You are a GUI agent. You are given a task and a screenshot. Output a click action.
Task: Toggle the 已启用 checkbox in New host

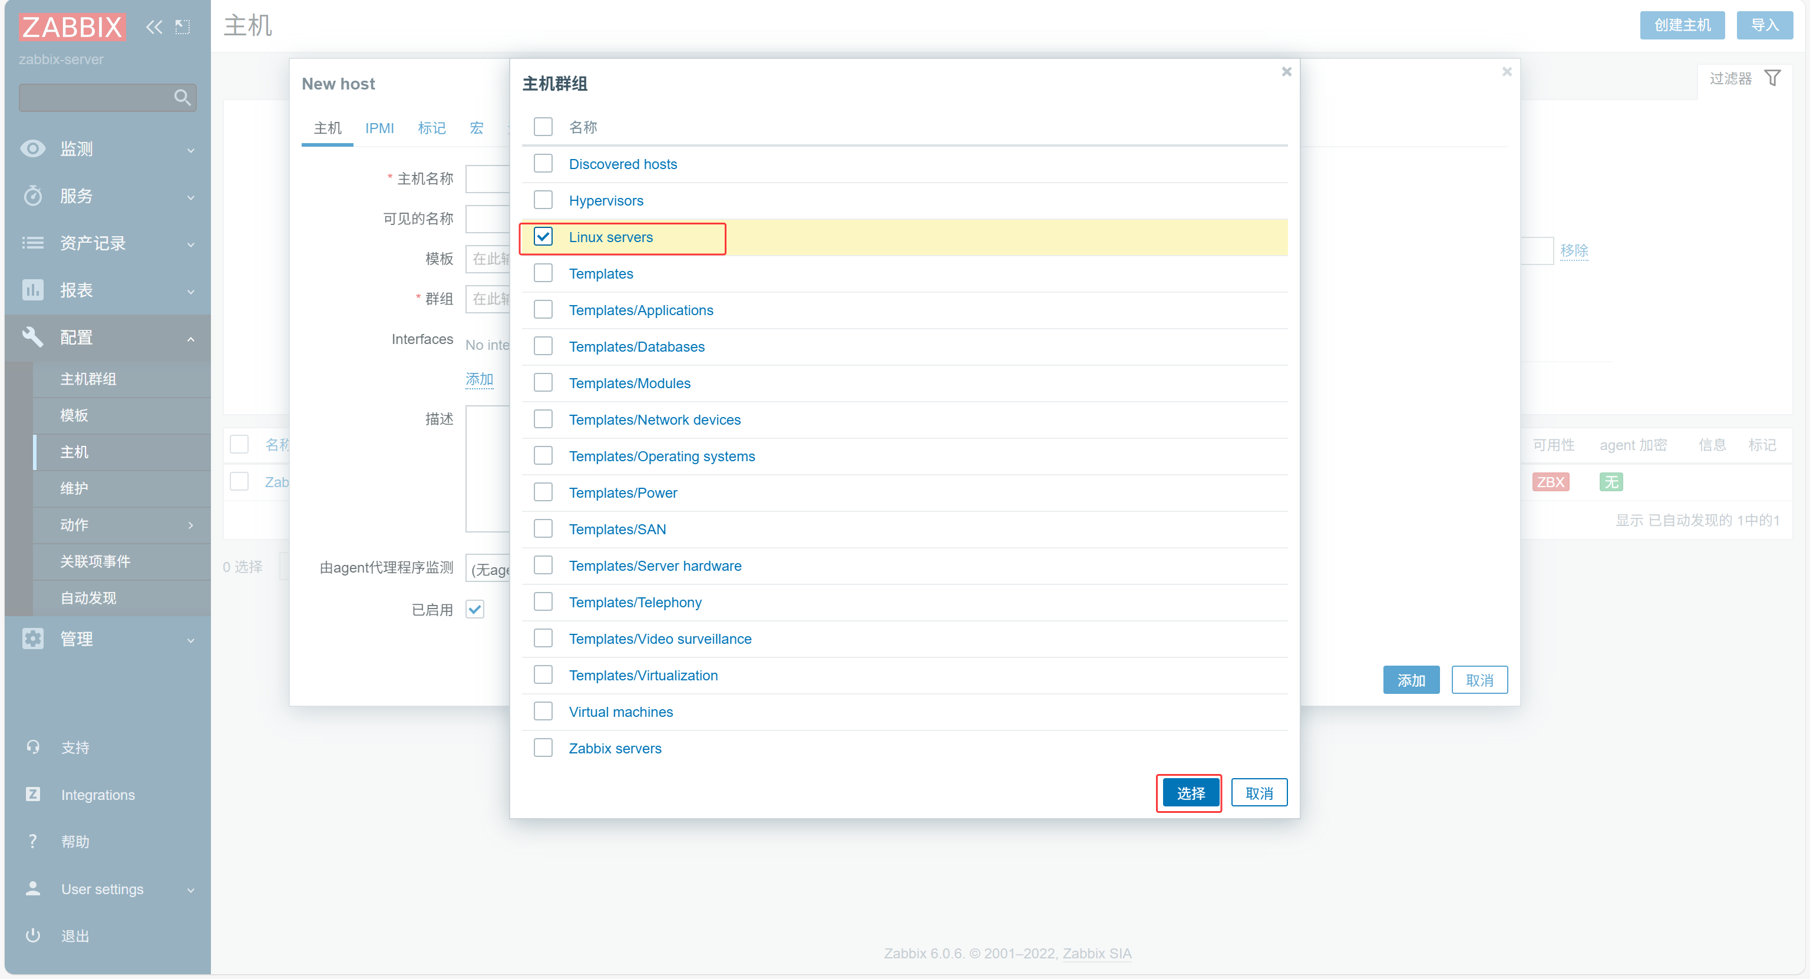475,609
